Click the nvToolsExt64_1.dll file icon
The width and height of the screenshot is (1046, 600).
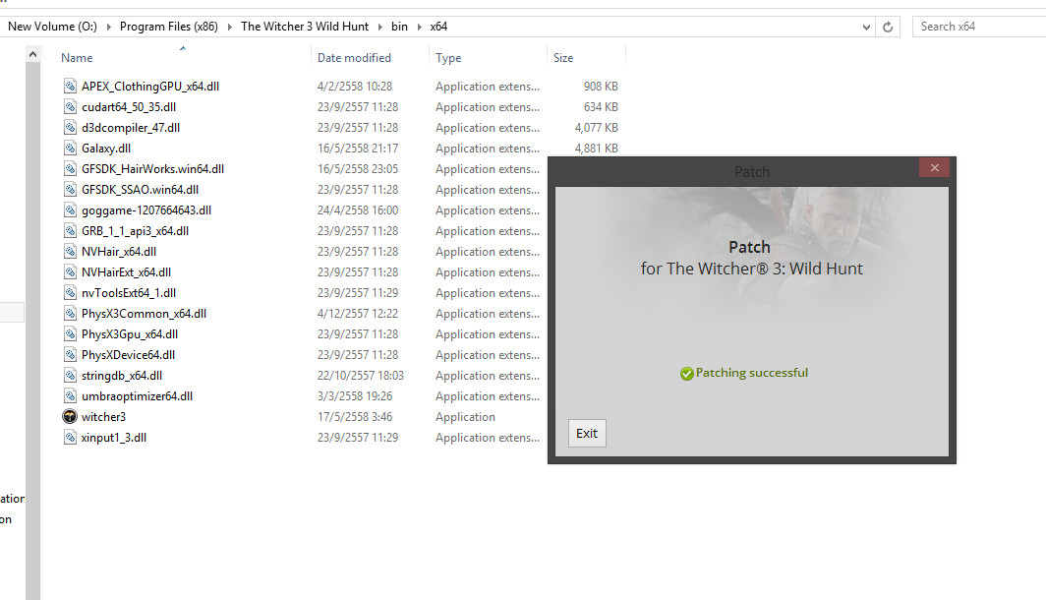click(x=70, y=293)
